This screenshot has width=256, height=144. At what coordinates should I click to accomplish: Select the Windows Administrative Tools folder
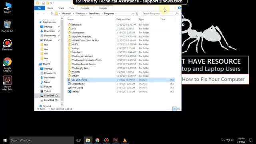[86, 60]
